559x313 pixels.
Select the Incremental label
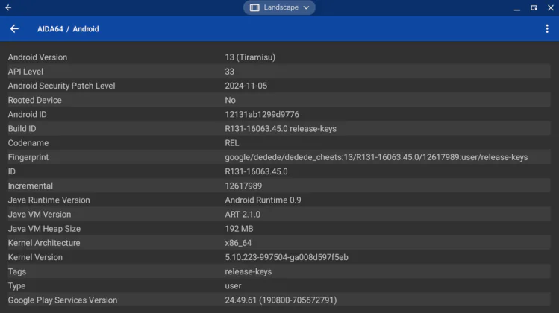pyautogui.click(x=31, y=186)
